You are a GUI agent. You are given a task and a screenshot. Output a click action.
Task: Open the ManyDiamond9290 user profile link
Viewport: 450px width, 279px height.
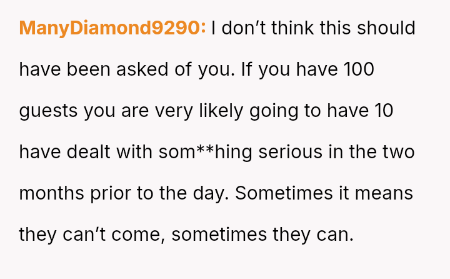point(112,28)
